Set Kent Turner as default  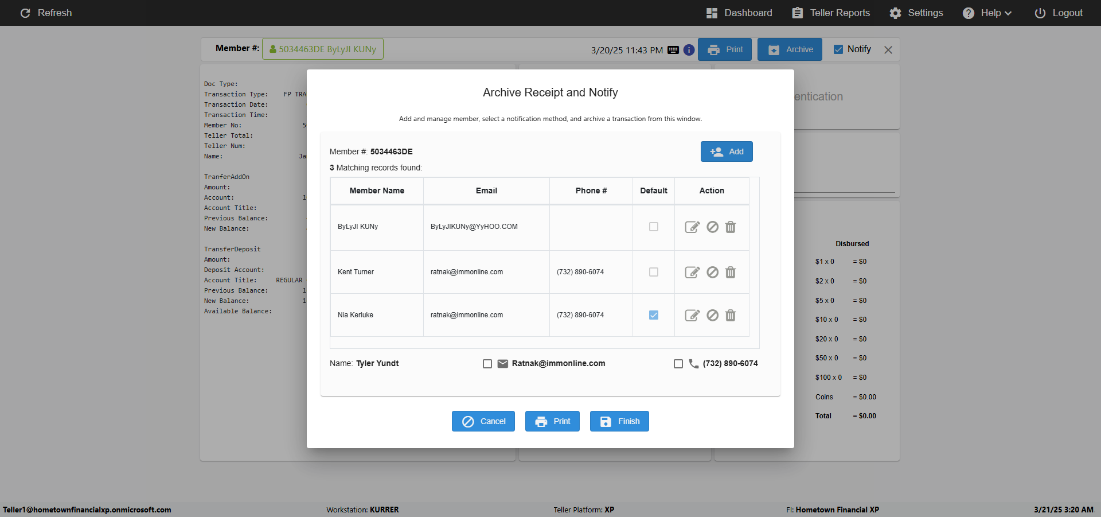click(x=654, y=272)
